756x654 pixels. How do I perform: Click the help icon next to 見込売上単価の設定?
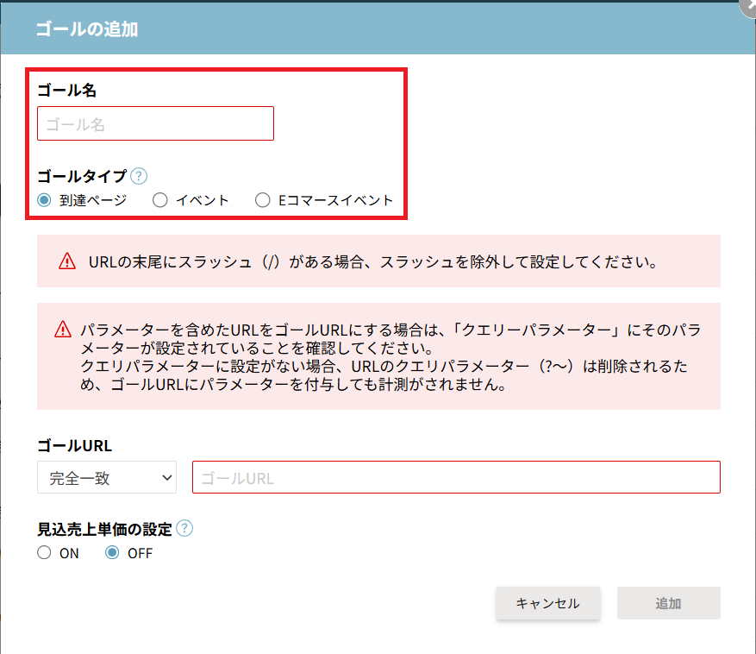(x=184, y=529)
